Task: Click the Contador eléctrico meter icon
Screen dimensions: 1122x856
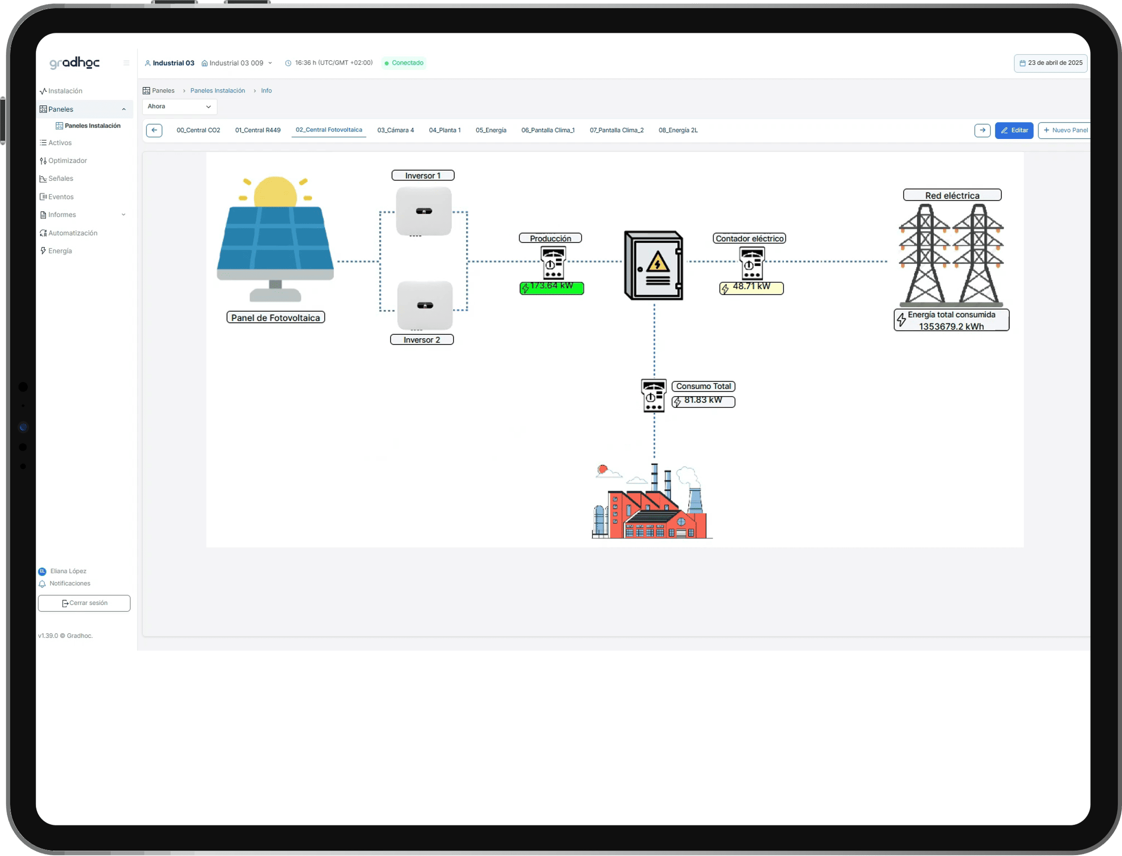Action: (x=751, y=263)
